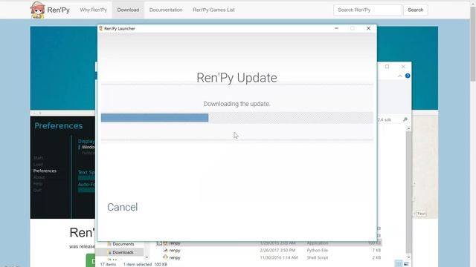Open the Why Ren'Py page
This screenshot has width=476, height=267.
coord(94,10)
